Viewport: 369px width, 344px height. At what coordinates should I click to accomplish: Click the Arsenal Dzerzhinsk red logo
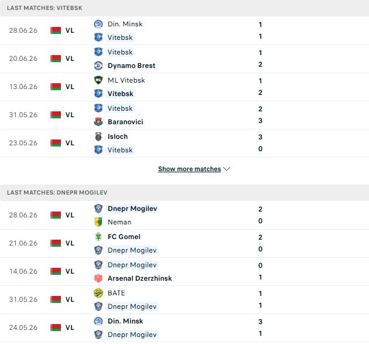point(98,278)
